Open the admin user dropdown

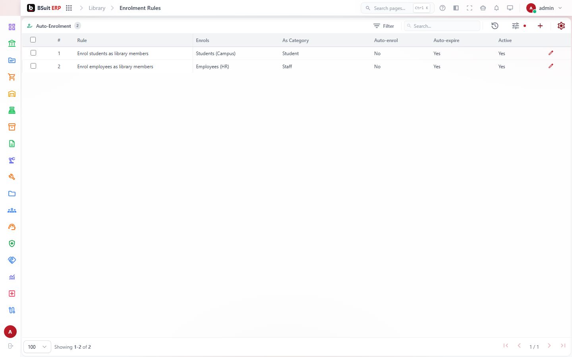tap(544, 8)
